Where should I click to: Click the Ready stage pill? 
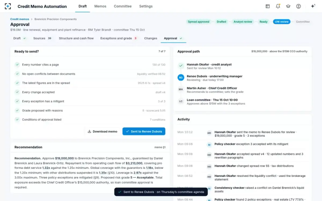click(x=264, y=22)
